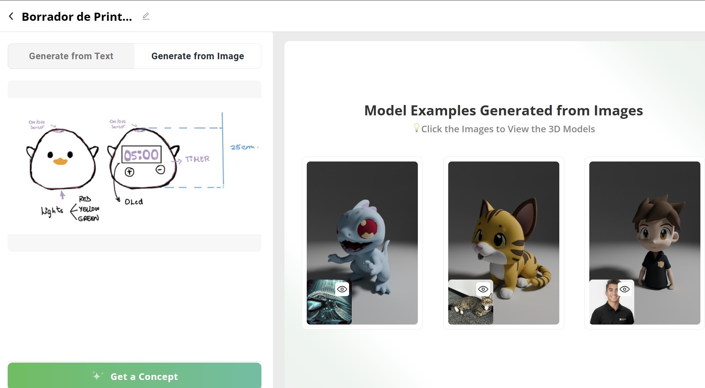705x388 pixels.
Task: Click the Model Examples Generated from Images heading
Action: pyautogui.click(x=504, y=111)
